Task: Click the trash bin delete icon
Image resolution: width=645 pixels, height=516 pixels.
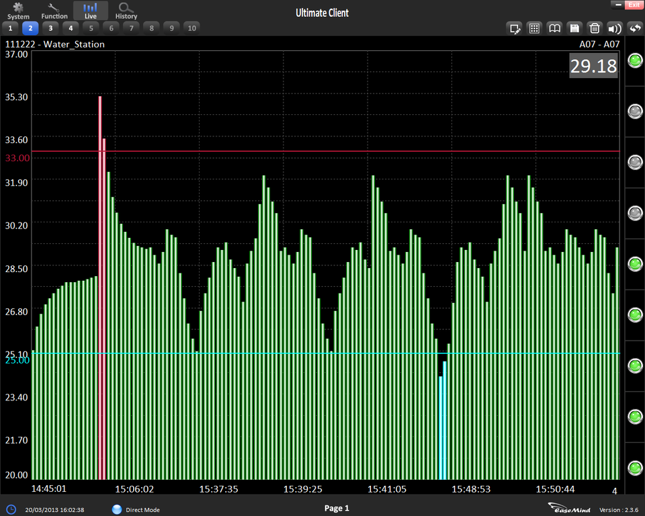Action: (595, 28)
